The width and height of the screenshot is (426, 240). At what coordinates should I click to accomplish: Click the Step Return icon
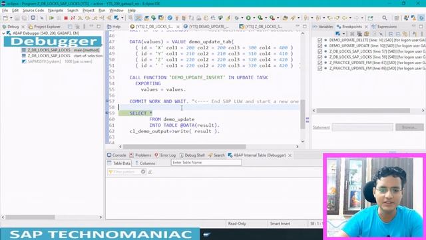tap(95, 18)
